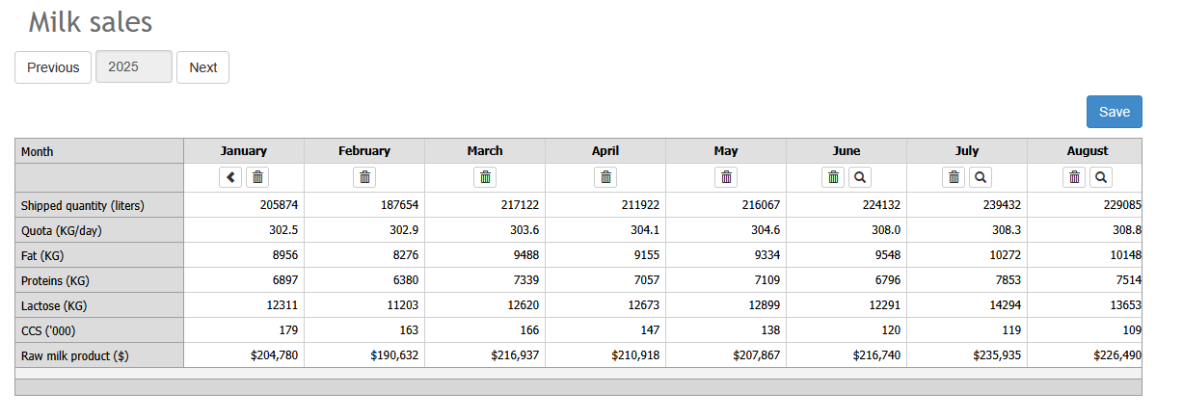
Task: Select March Fat cell showing 9488
Action: click(485, 255)
